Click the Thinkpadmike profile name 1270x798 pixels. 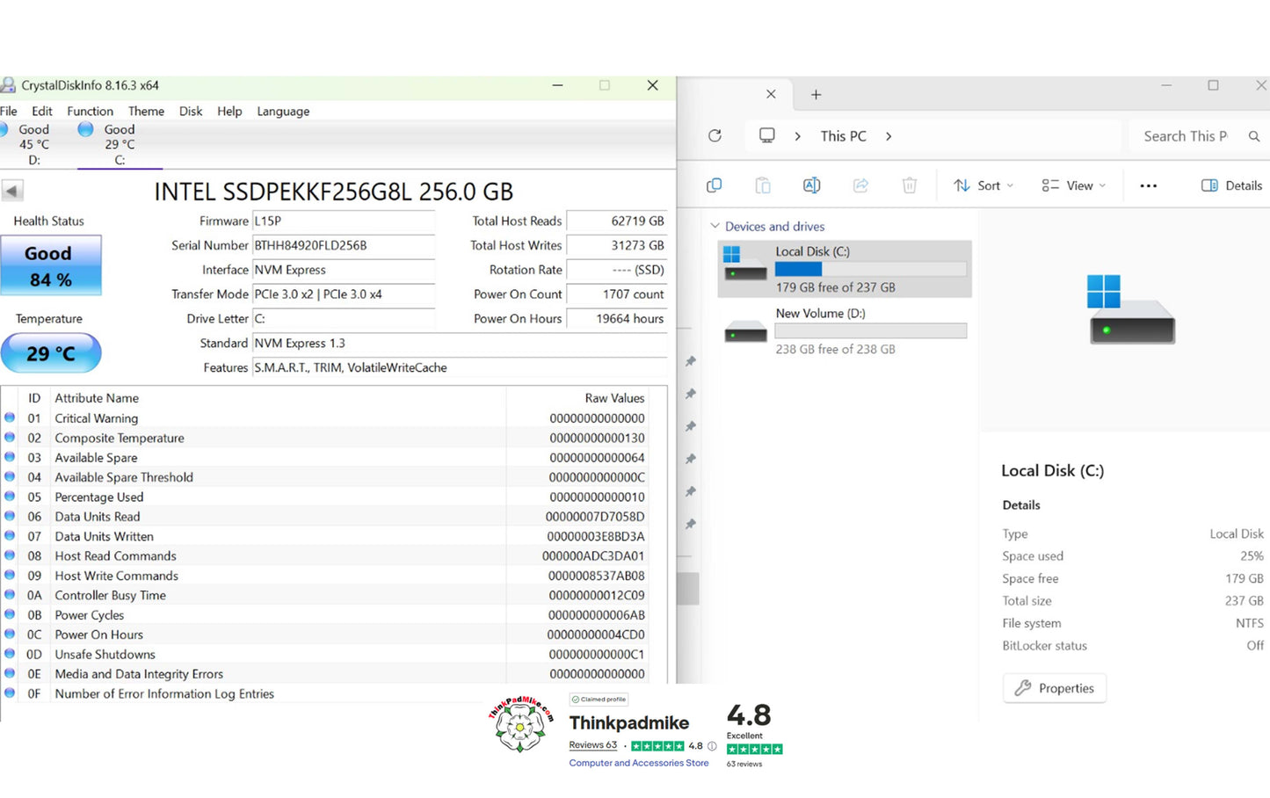(x=629, y=722)
